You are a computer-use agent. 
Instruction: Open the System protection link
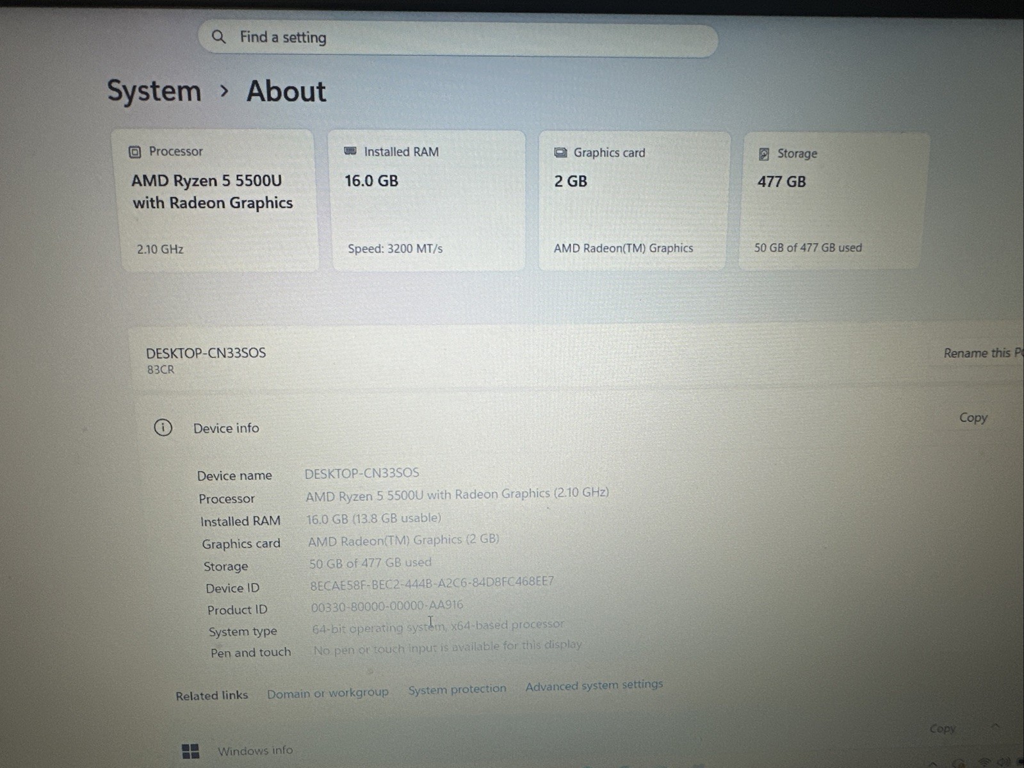pyautogui.click(x=457, y=689)
